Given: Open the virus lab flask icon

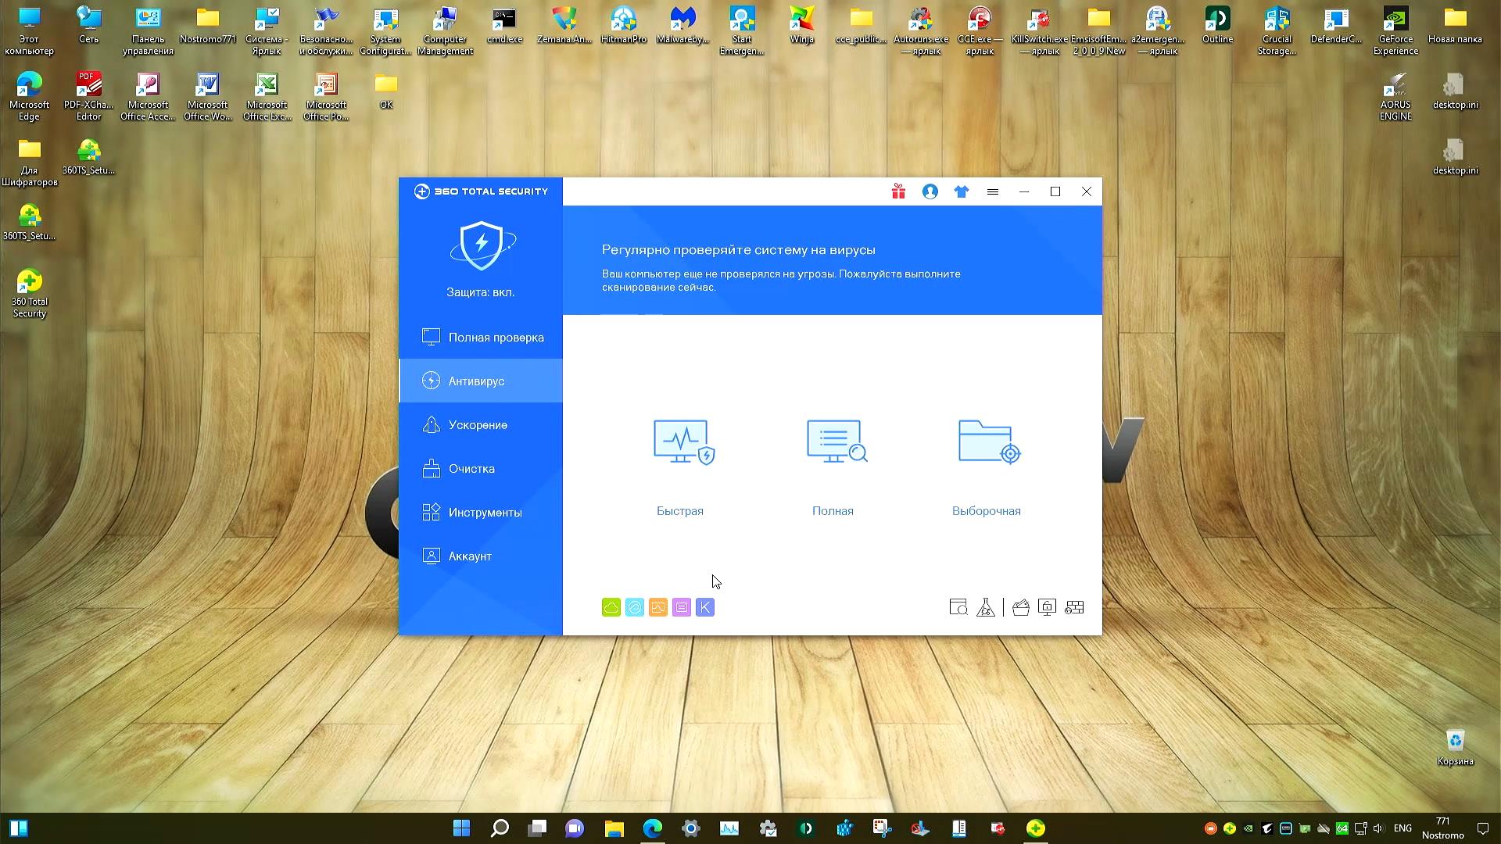Looking at the screenshot, I should 986,607.
